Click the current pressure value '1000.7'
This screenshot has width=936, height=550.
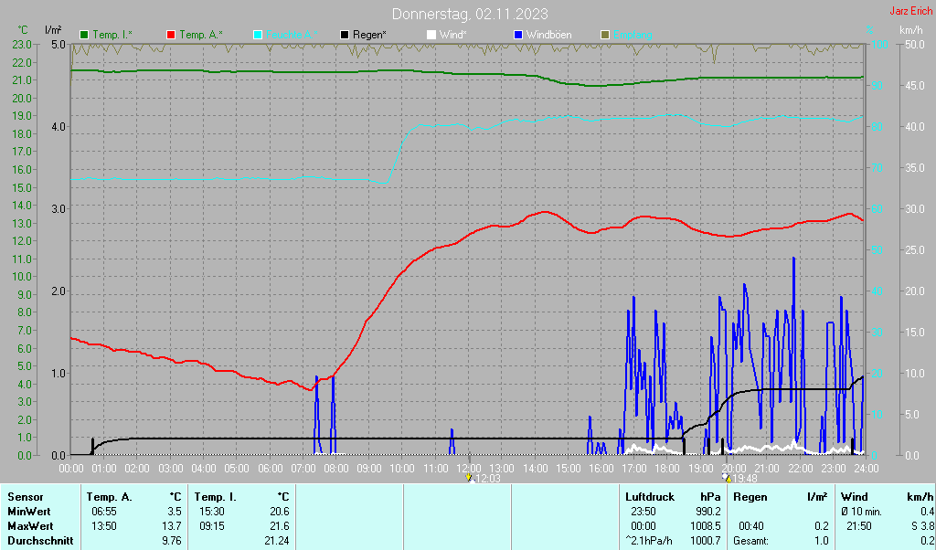(706, 541)
